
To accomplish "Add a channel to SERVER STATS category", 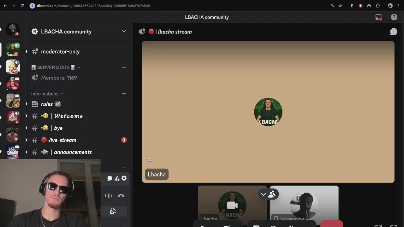I will [124, 67].
